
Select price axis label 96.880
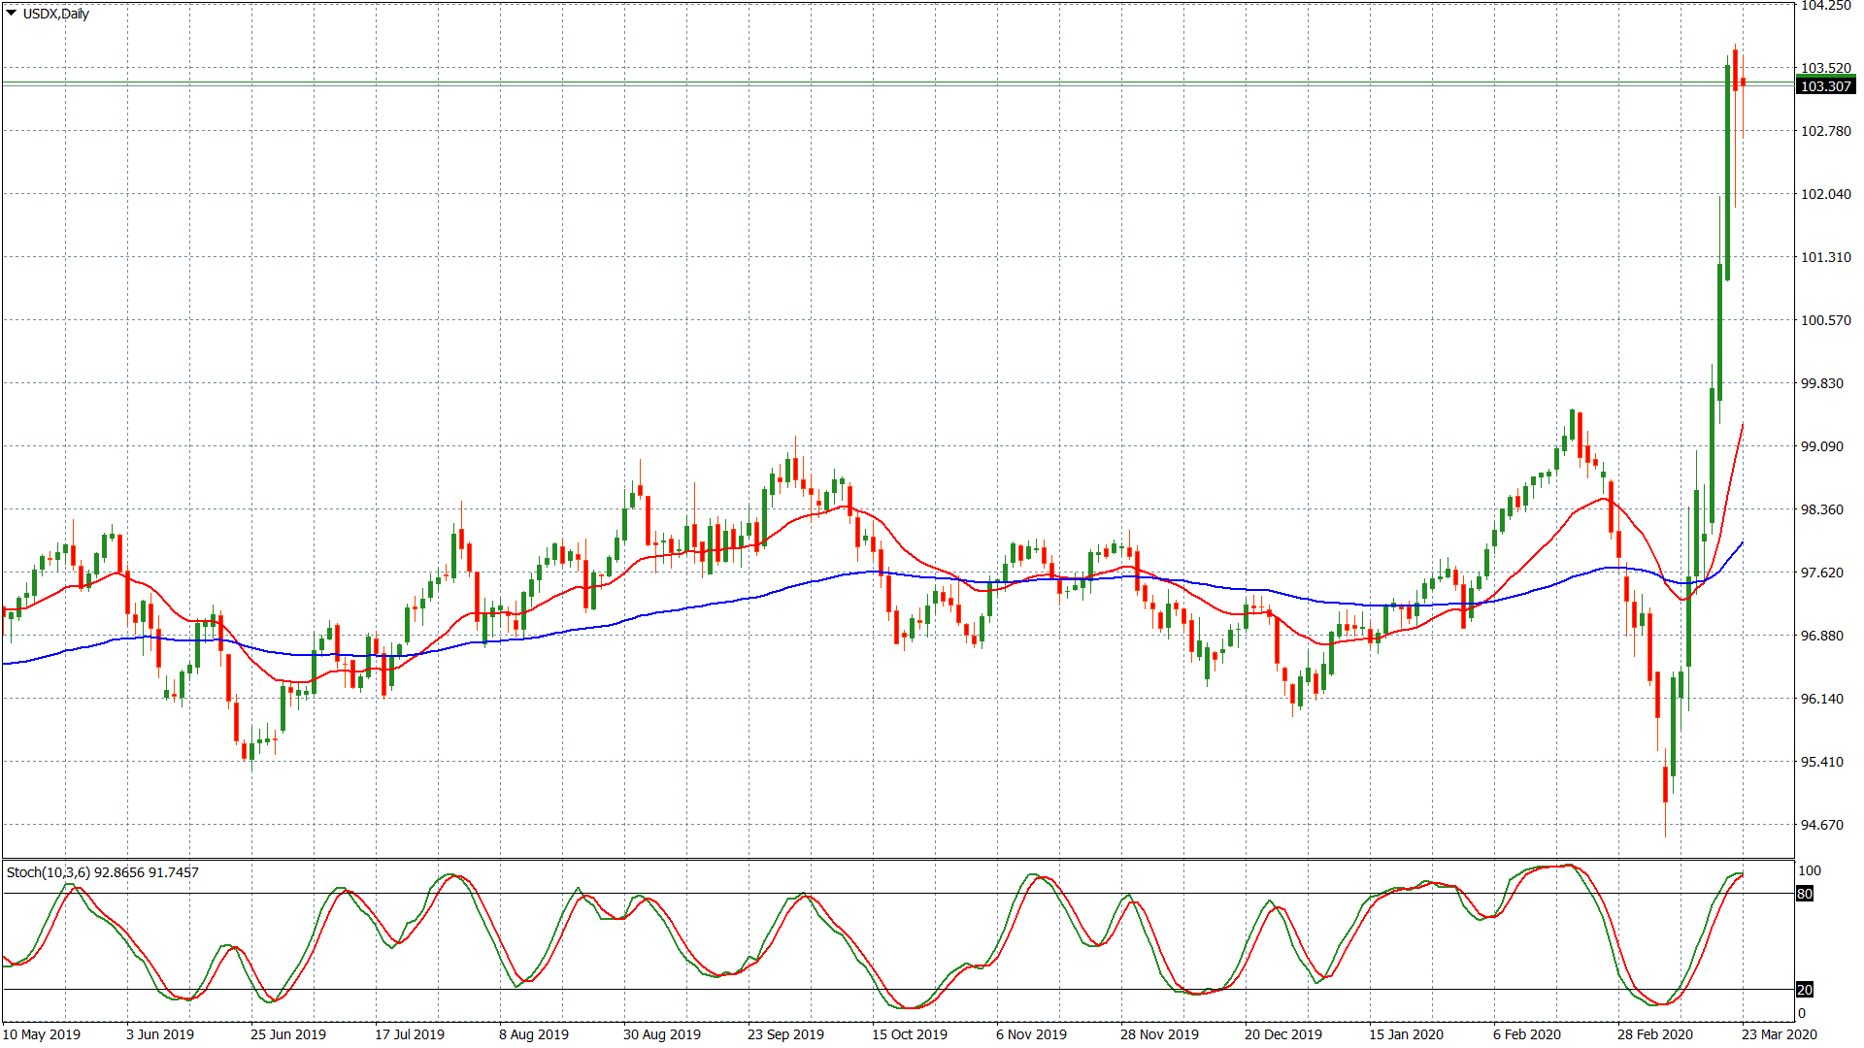1822,636
